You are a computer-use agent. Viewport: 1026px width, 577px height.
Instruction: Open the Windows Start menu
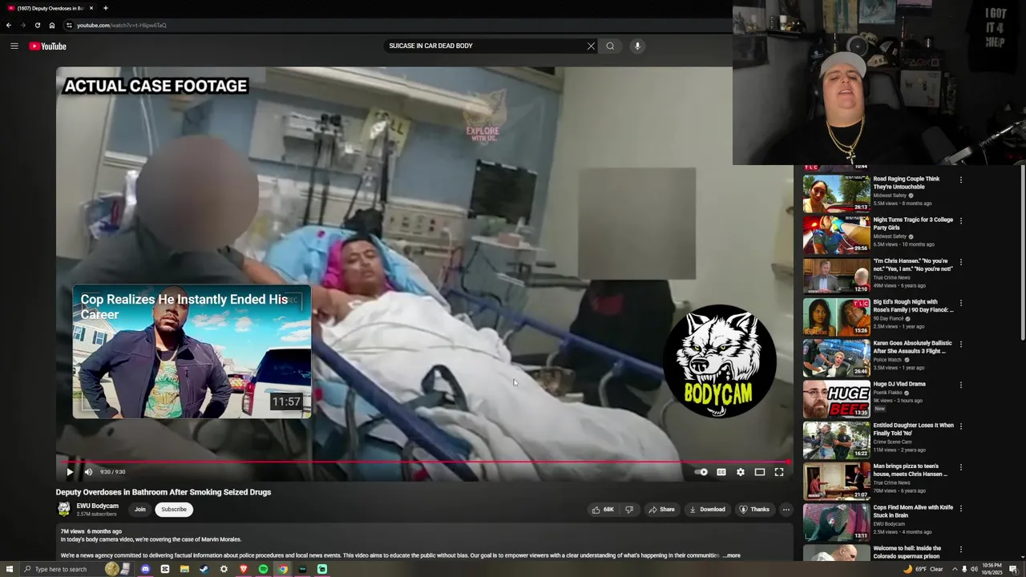tap(8, 569)
